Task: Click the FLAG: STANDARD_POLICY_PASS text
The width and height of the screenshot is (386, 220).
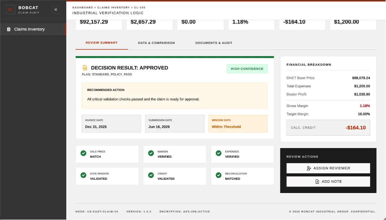Action: click(x=107, y=74)
